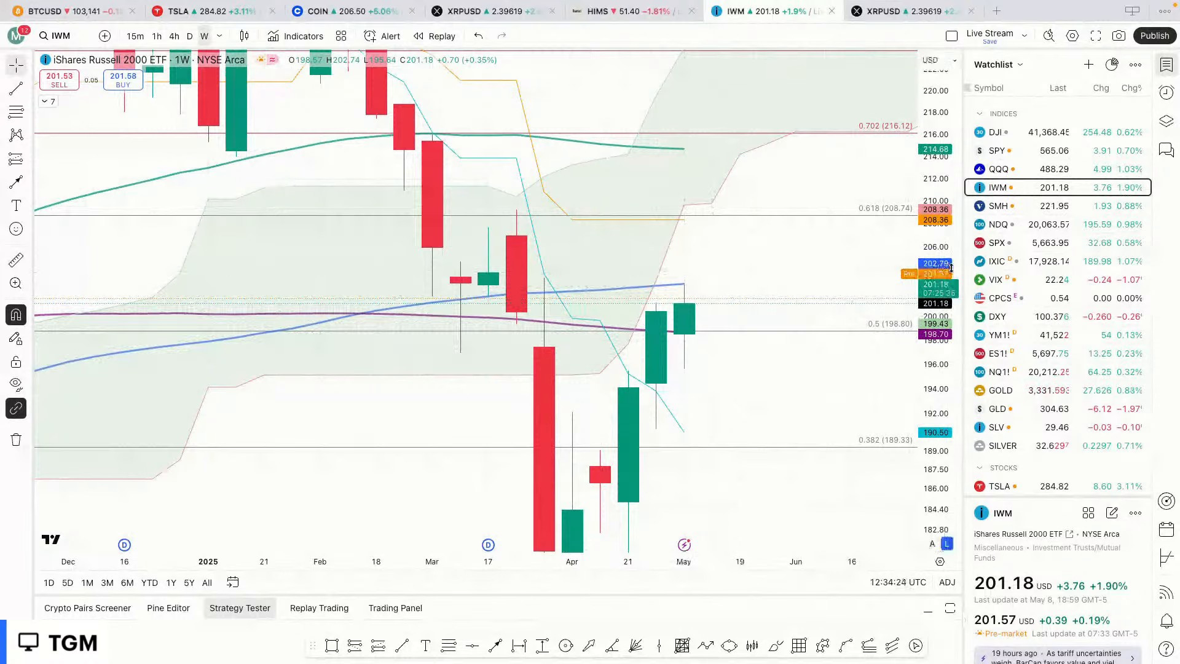Image resolution: width=1180 pixels, height=664 pixels.
Task: Select the trend line drawing tool
Action: tap(16, 89)
